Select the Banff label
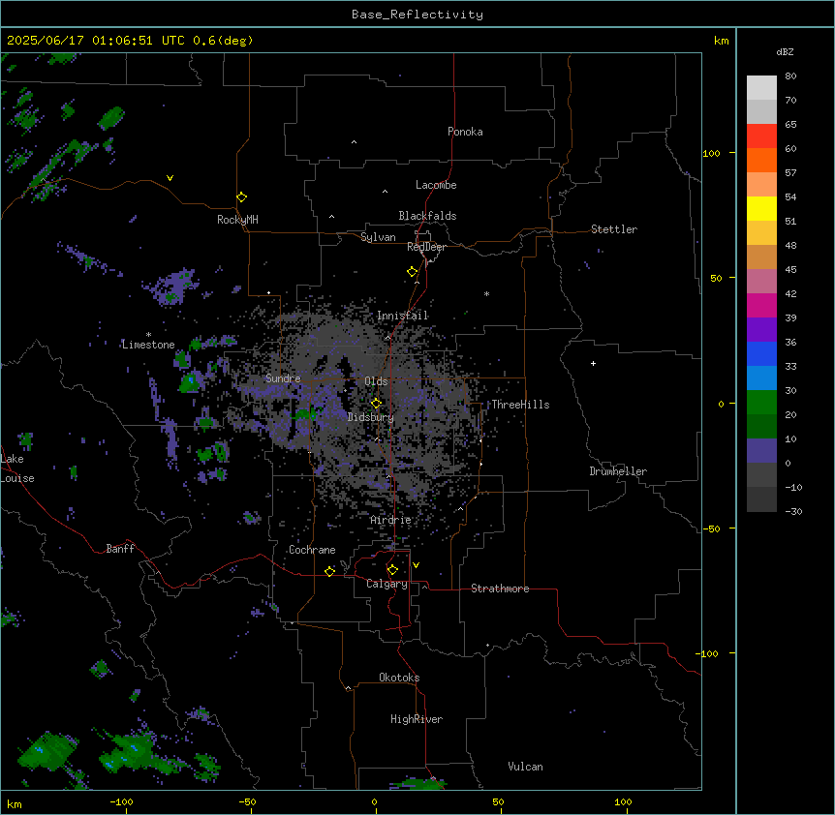The height and width of the screenshot is (815, 835). point(120,549)
